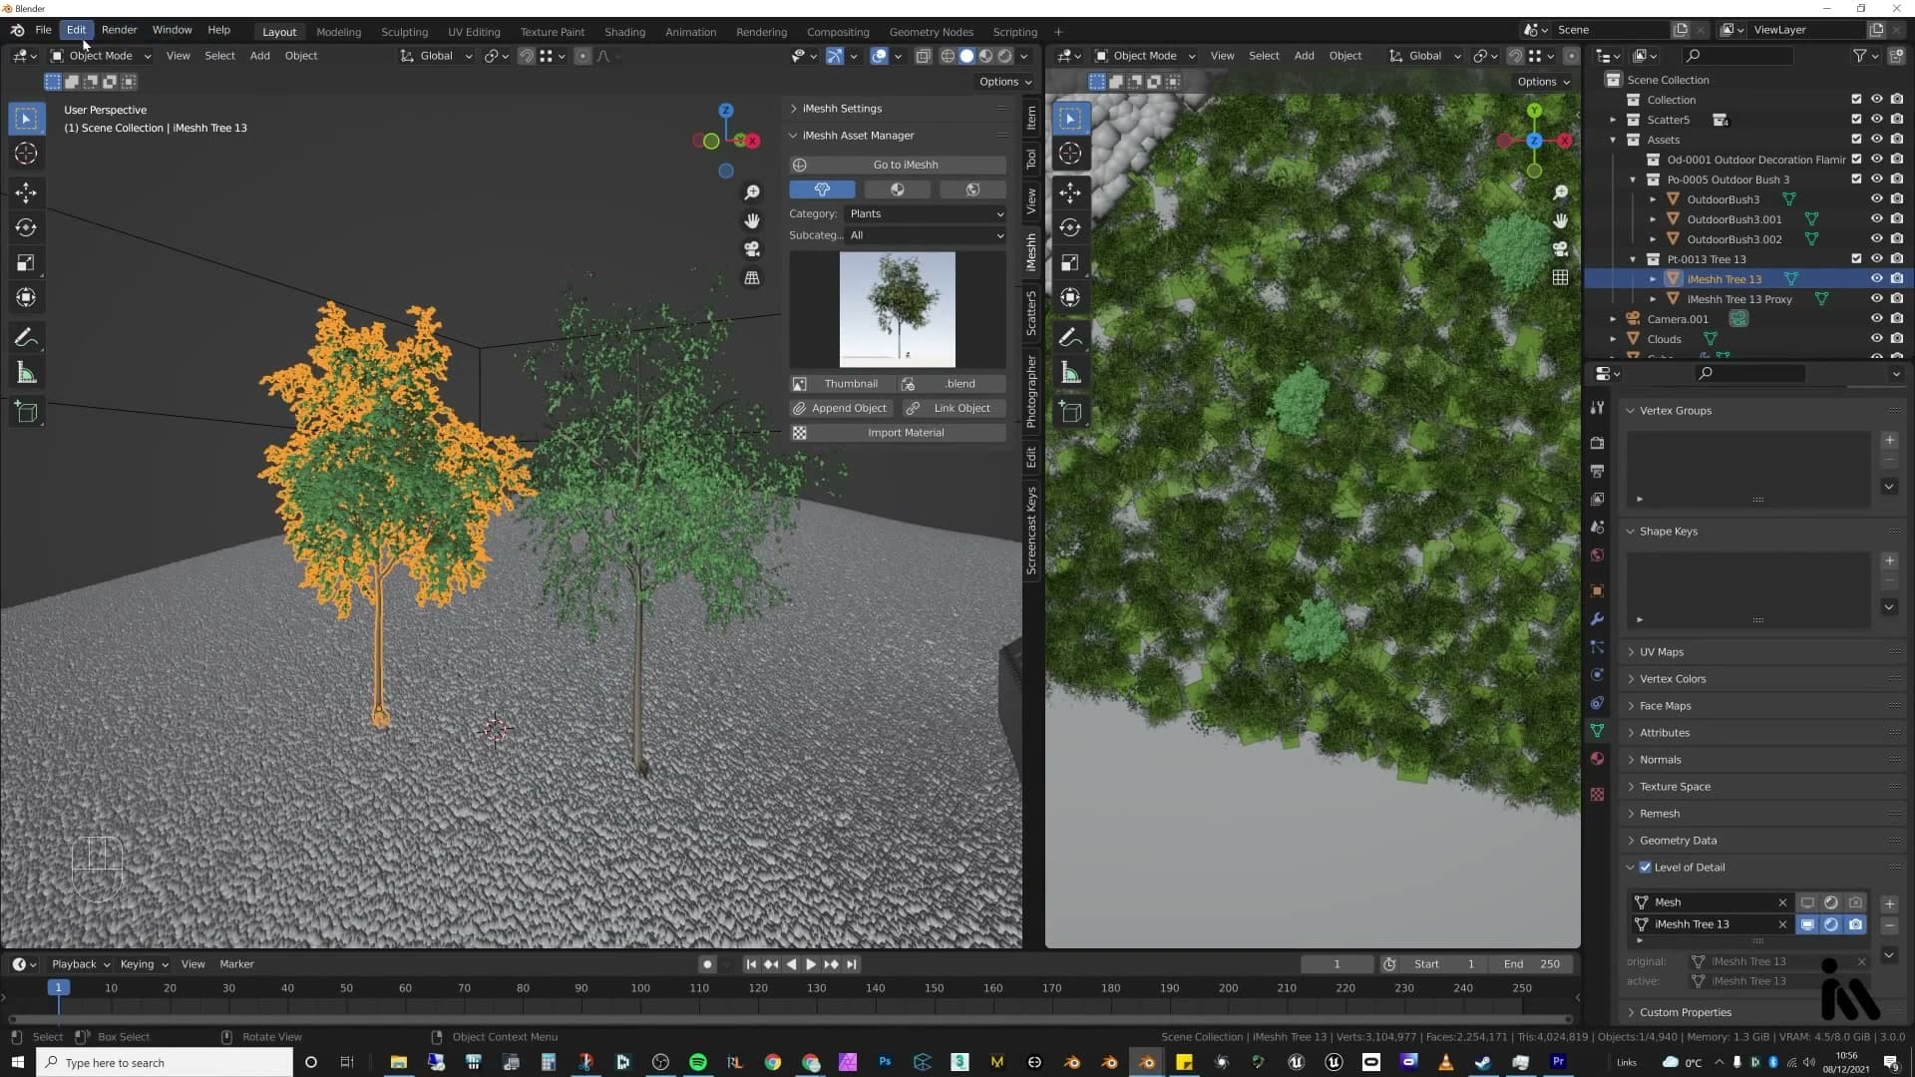Click the zoom magnifier in left viewport
This screenshot has height=1077, width=1915.
[x=752, y=191]
